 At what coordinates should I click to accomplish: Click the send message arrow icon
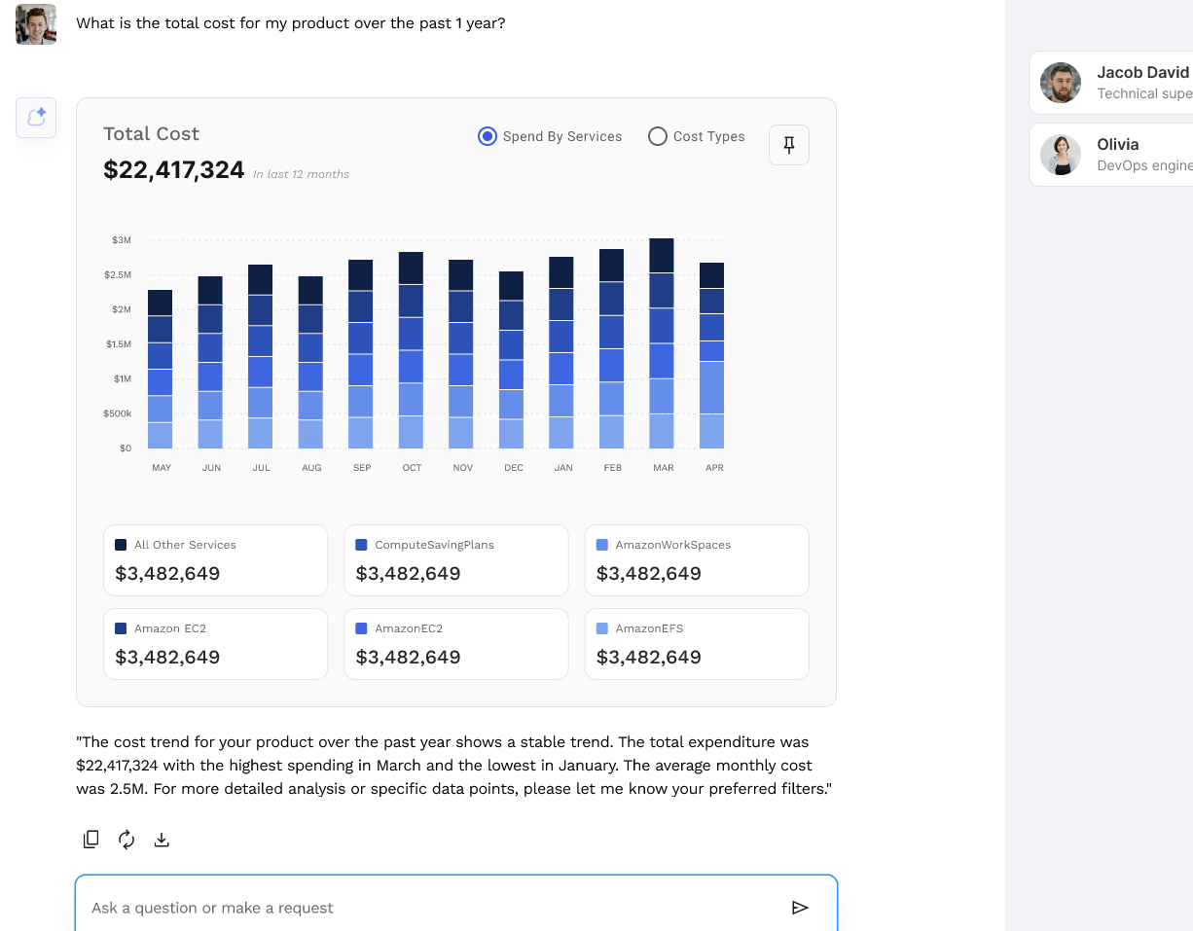click(x=800, y=908)
